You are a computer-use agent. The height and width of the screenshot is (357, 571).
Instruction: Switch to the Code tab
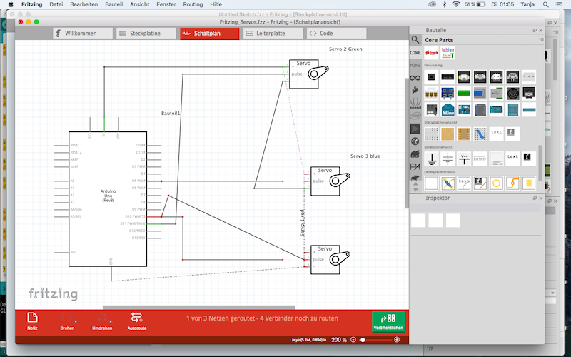tap(336, 33)
